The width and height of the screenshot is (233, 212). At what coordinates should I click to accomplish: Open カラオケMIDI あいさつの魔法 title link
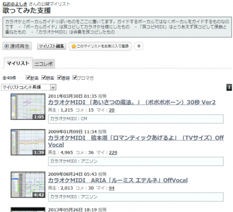(x=132, y=103)
